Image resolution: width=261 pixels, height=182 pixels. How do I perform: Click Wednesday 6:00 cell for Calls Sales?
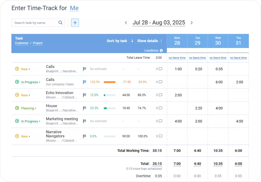pyautogui.click(x=218, y=82)
